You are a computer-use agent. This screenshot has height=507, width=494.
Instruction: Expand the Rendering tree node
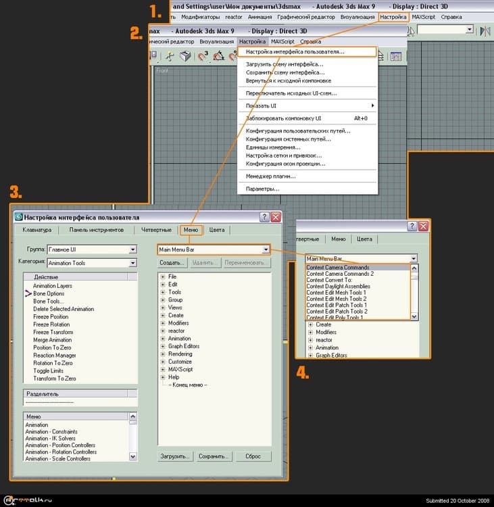163,354
